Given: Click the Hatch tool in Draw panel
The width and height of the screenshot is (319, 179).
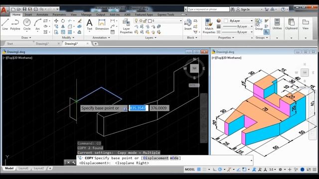Looking at the screenshot, I should [45, 32].
